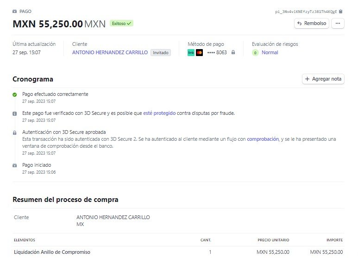This screenshot has width=358, height=258.
Task: Click the green risk score 0 badge
Action: click(x=255, y=53)
